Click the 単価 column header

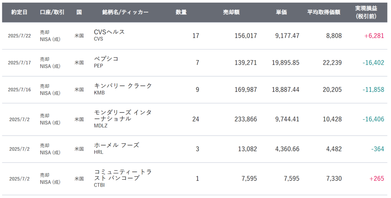281,12
